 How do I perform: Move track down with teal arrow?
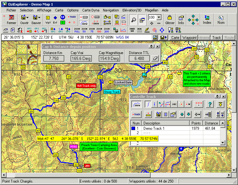pos(189,115)
